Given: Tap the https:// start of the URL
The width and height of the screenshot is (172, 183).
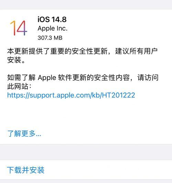Looking at the screenshot, I should pyautogui.click(x=18, y=95).
